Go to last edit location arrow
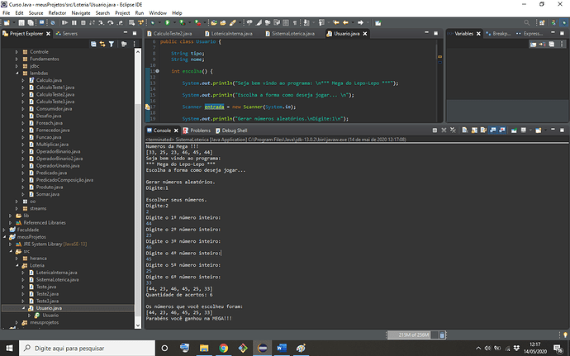 pos(335,23)
